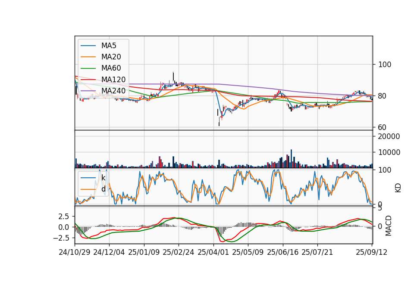The width and height of the screenshot is (414, 297).
Task: Click the blue MA5 legend line sample
Action: point(88,46)
